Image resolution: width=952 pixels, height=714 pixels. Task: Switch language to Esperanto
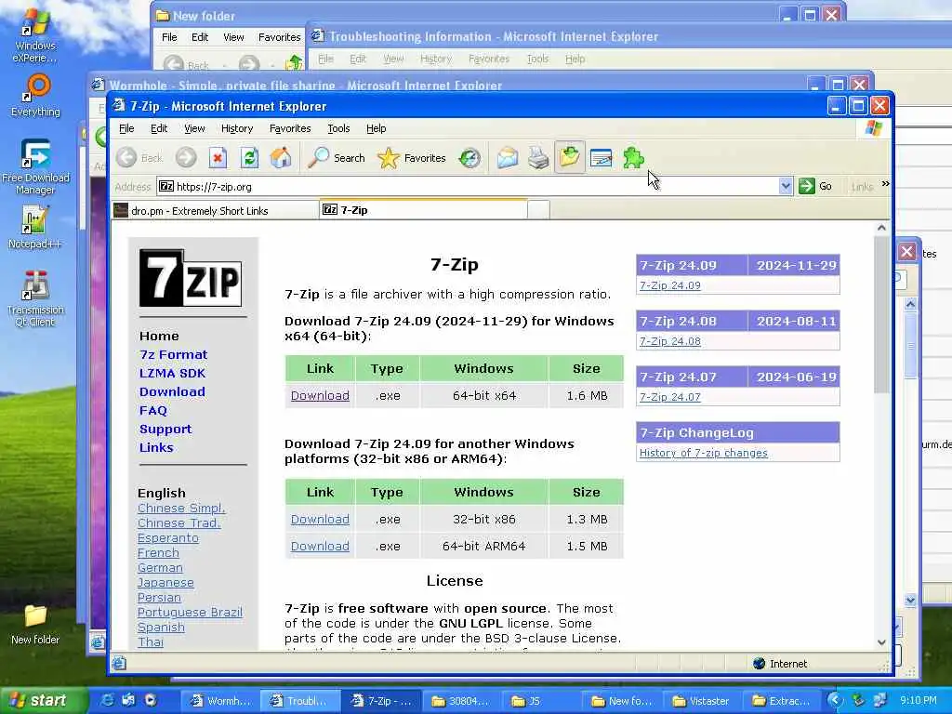[168, 538]
